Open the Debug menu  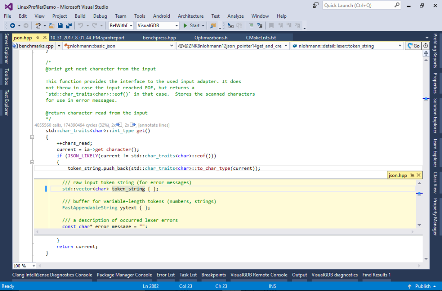pos(100,16)
